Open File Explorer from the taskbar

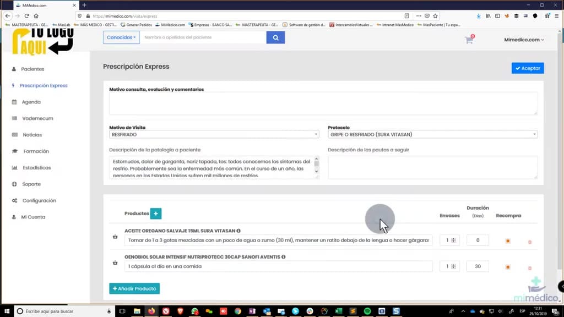coord(137,311)
